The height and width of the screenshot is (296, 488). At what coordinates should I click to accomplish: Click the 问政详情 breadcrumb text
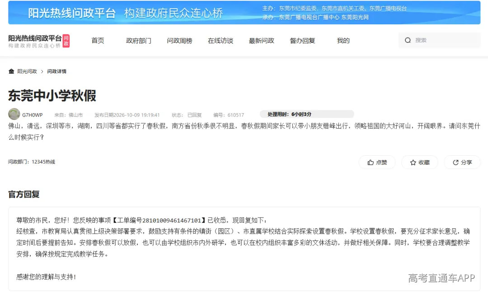click(x=56, y=71)
